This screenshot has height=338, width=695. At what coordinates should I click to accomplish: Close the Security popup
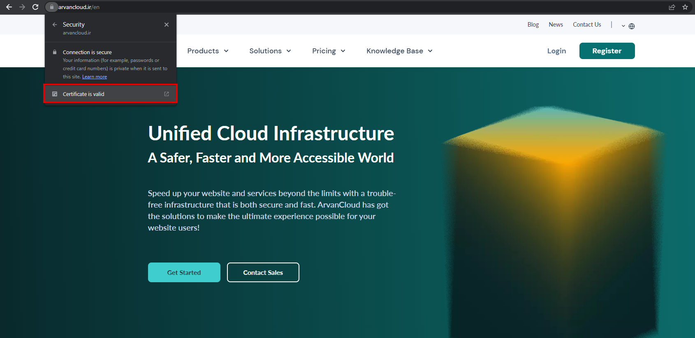tap(167, 25)
